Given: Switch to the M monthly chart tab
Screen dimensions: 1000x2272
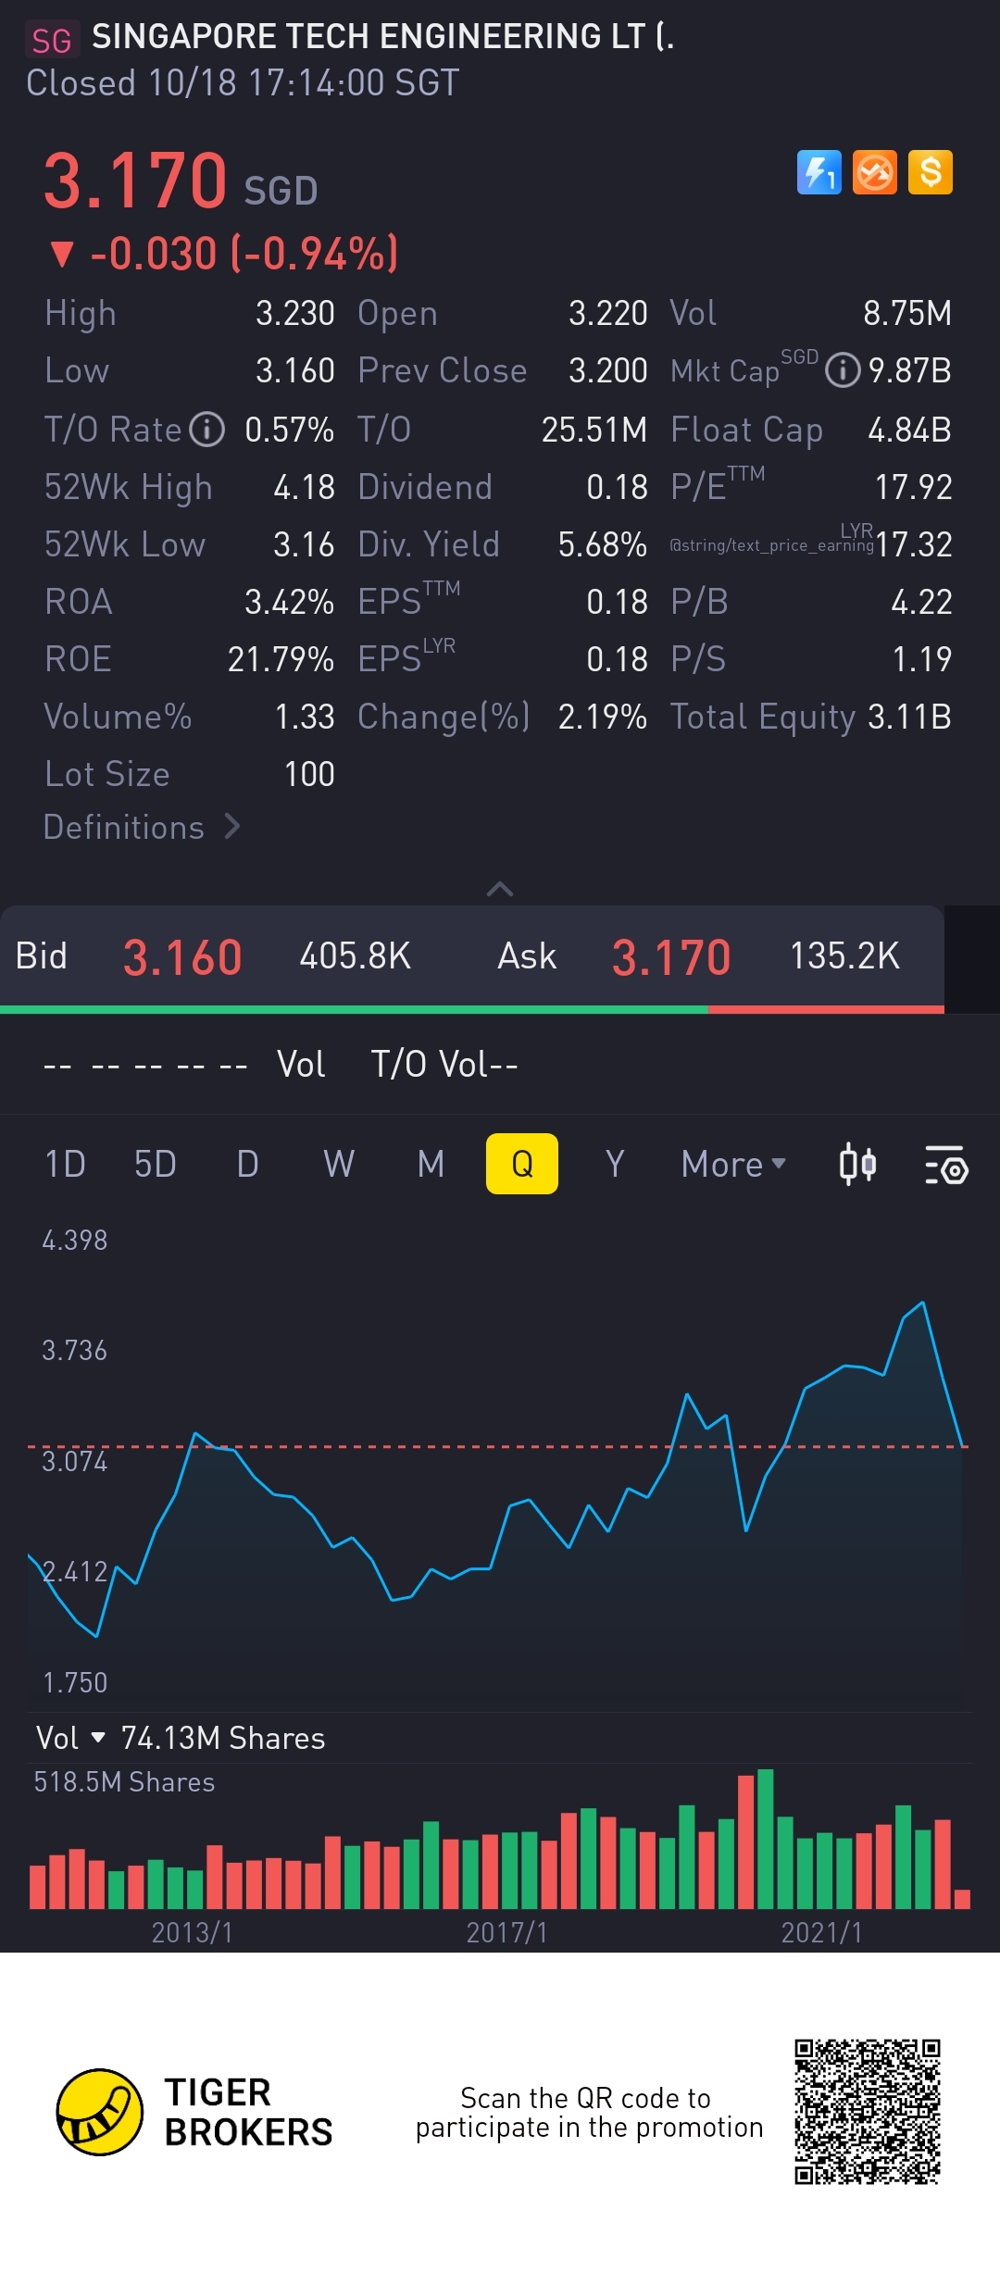Looking at the screenshot, I should pos(431,1164).
